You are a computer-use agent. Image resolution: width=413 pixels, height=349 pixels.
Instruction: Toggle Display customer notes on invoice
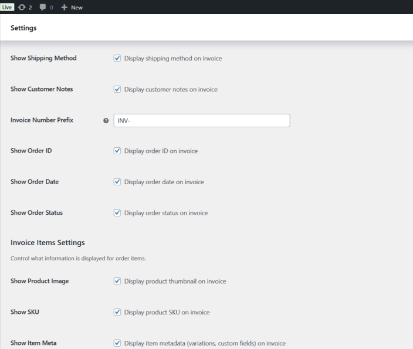coord(117,89)
